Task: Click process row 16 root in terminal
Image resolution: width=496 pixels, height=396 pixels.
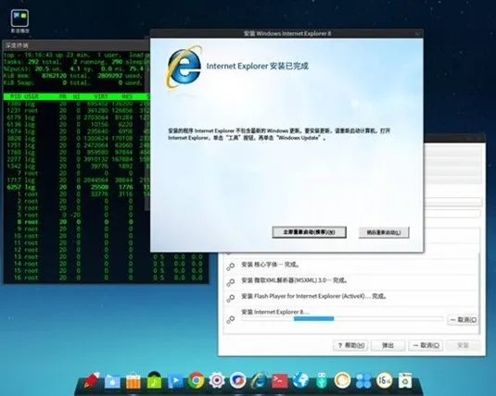Action: pyautogui.click(x=106, y=278)
